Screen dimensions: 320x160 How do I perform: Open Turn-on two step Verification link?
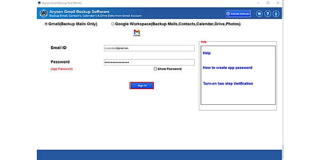coord(228,83)
